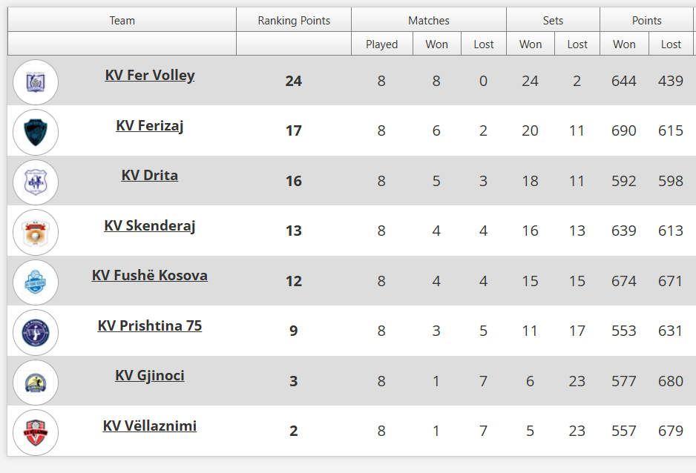Click the Ranking Points column header
Image resolution: width=696 pixels, height=473 pixels.
[x=294, y=21]
